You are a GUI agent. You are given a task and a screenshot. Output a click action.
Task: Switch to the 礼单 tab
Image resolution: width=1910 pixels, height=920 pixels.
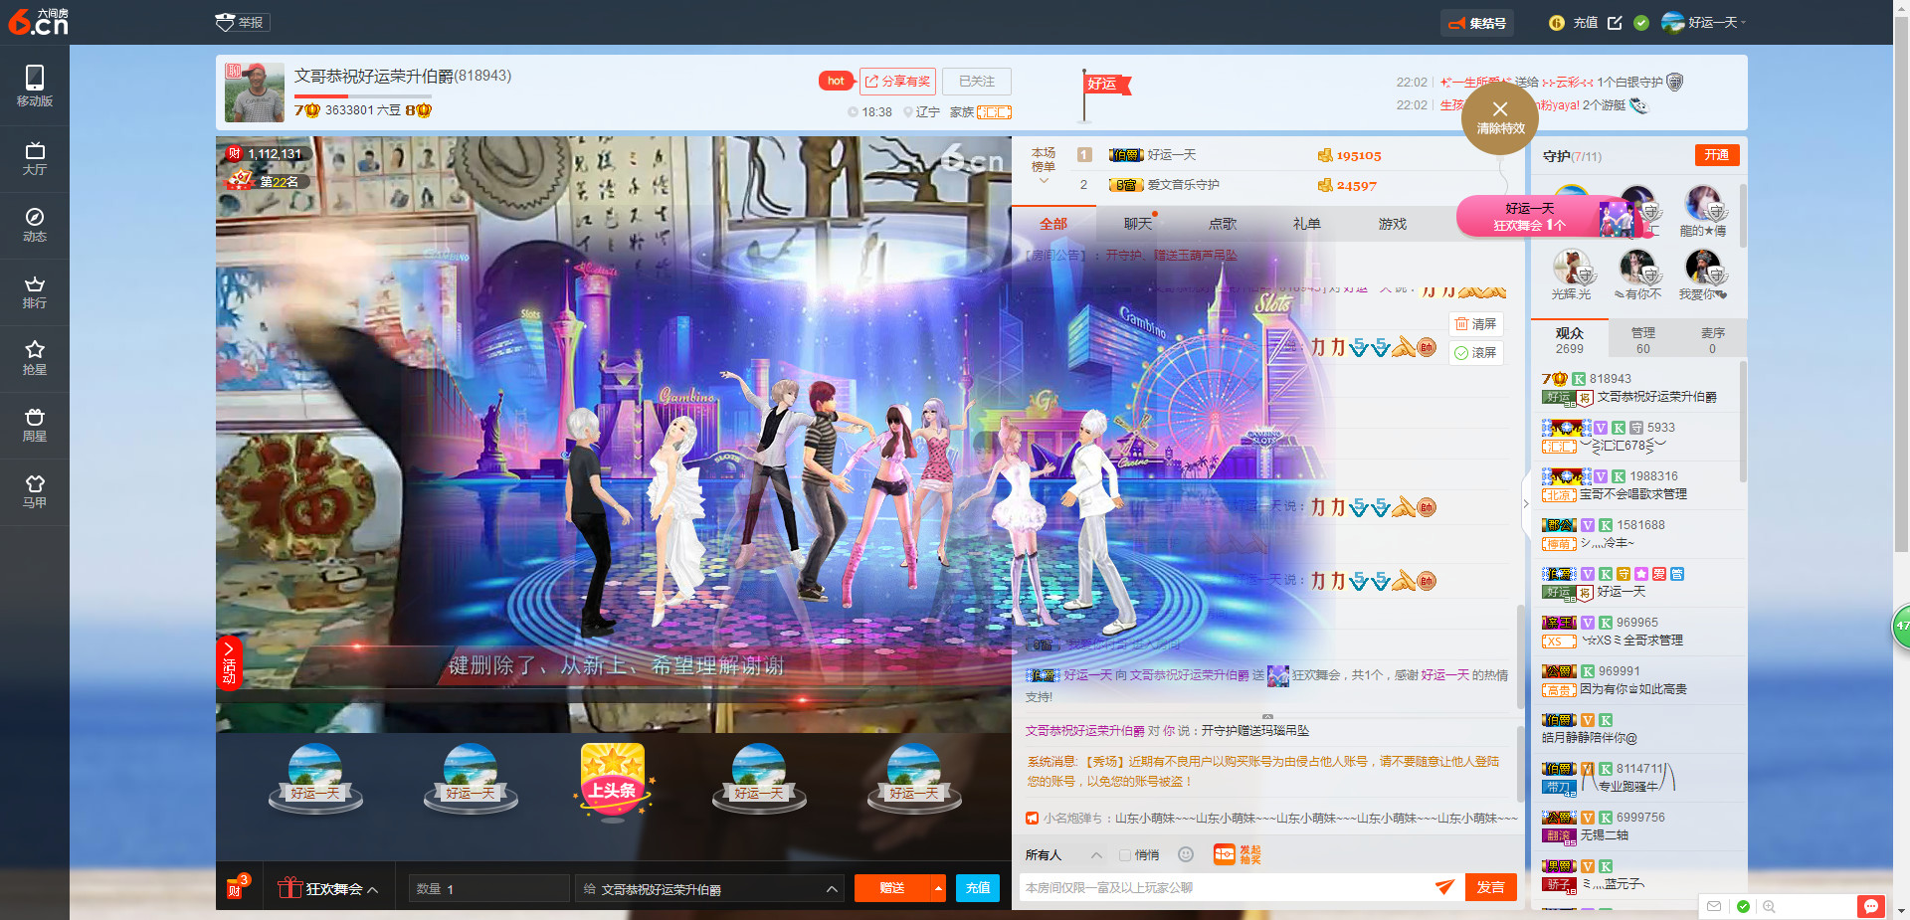pyautogui.click(x=1307, y=224)
